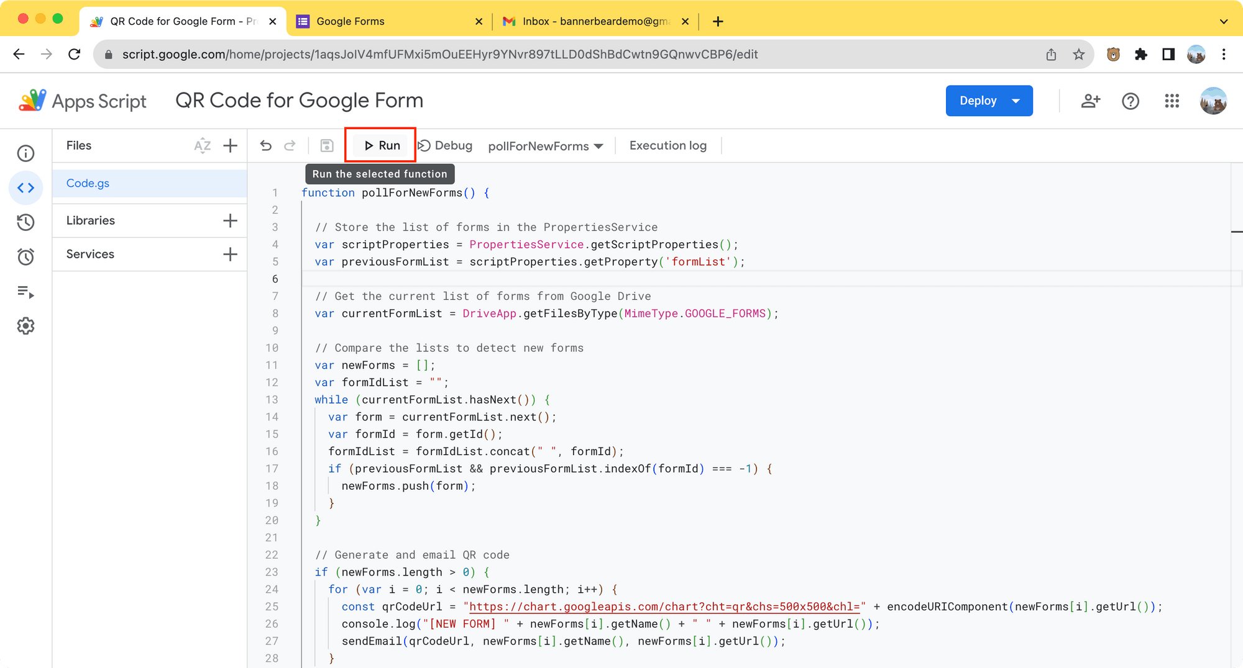
Task: Run the pollForNewForms function
Action: tap(380, 145)
